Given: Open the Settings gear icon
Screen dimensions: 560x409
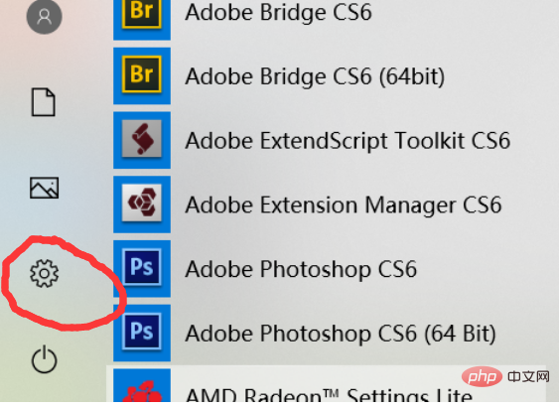Looking at the screenshot, I should [x=44, y=273].
